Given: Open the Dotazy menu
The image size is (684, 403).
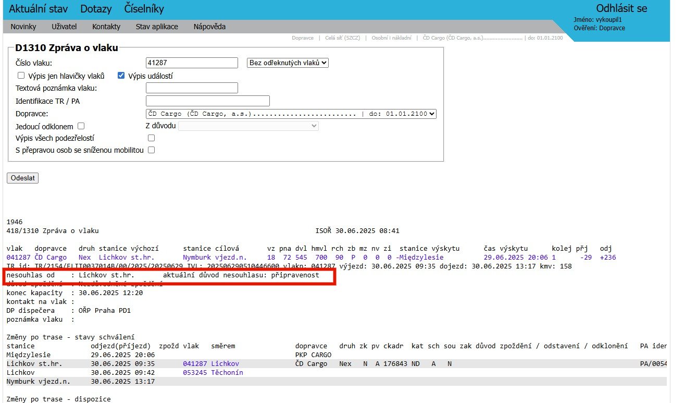Looking at the screenshot, I should click(96, 9).
